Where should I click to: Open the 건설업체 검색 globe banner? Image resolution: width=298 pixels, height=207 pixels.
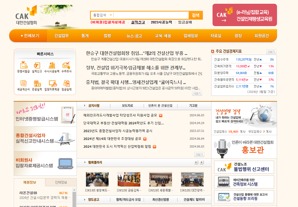point(244,116)
